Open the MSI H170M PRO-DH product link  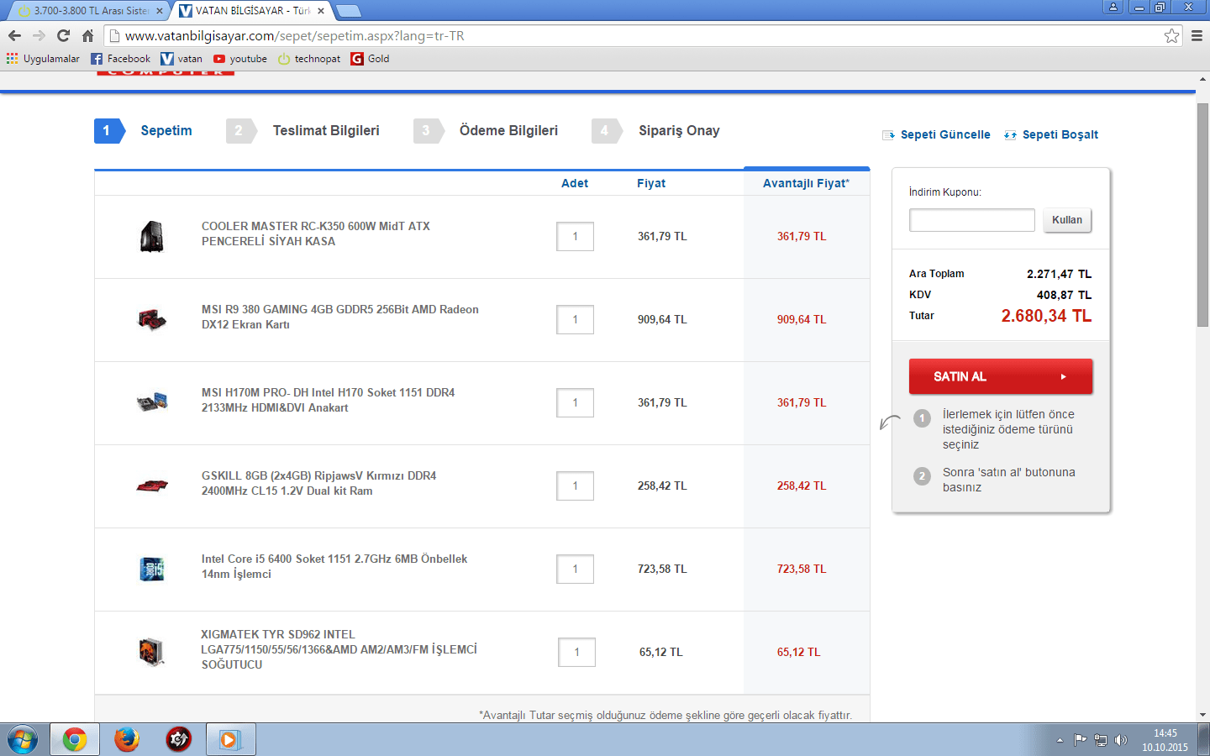click(x=329, y=400)
